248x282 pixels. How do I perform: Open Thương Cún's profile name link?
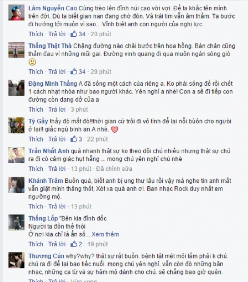point(46,256)
